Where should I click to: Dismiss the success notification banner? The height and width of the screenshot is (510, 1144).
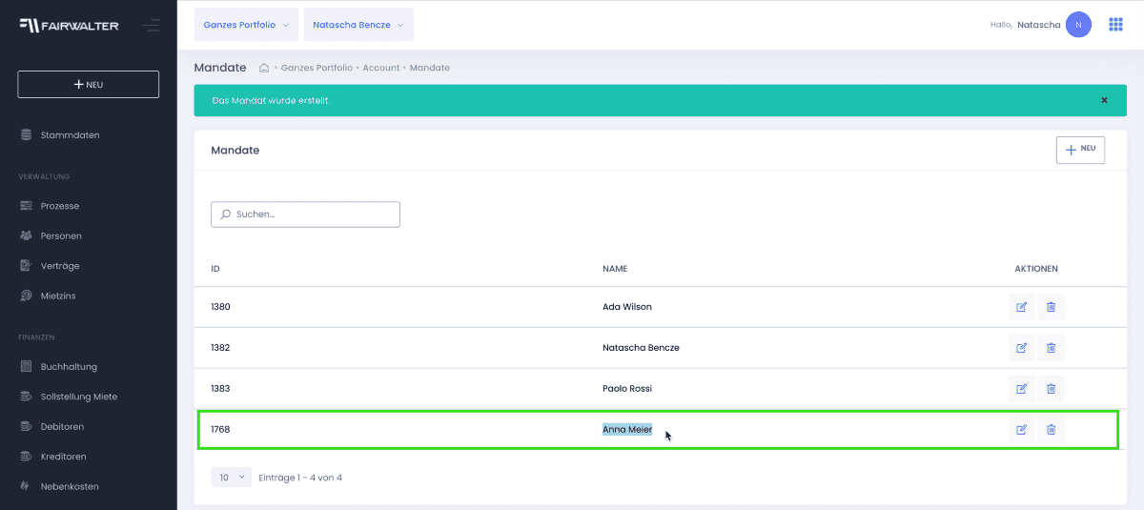(x=1104, y=100)
